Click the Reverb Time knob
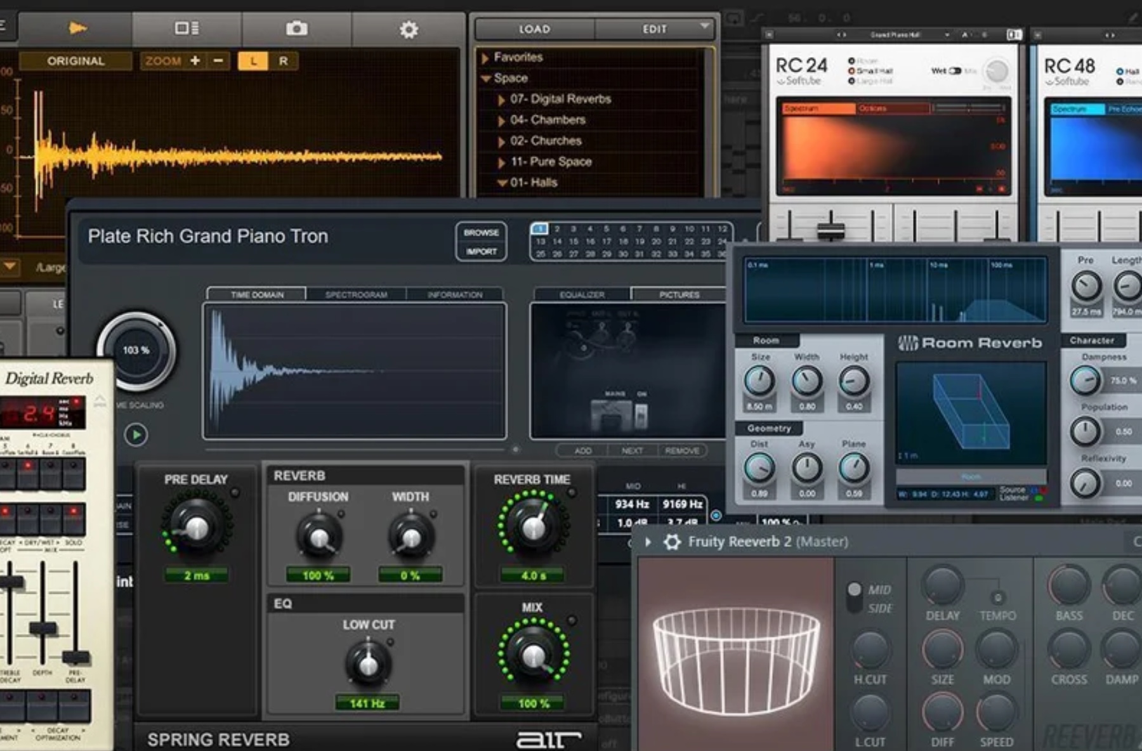1142x751 pixels. 534,526
